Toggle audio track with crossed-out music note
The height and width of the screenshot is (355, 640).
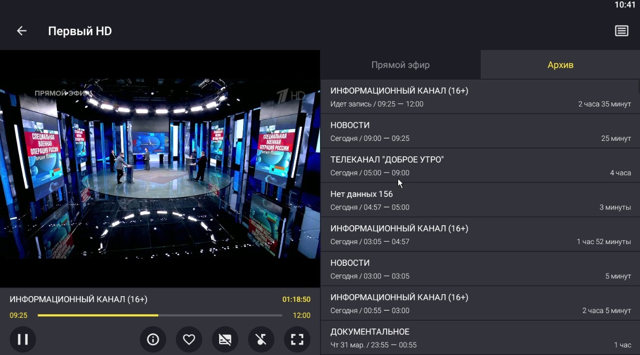point(261,339)
